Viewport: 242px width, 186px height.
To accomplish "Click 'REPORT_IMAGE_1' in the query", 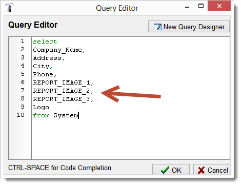I will 62,82.
